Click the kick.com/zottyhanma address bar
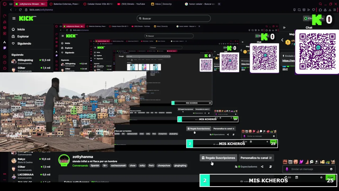339x191 pixels. 41,10
